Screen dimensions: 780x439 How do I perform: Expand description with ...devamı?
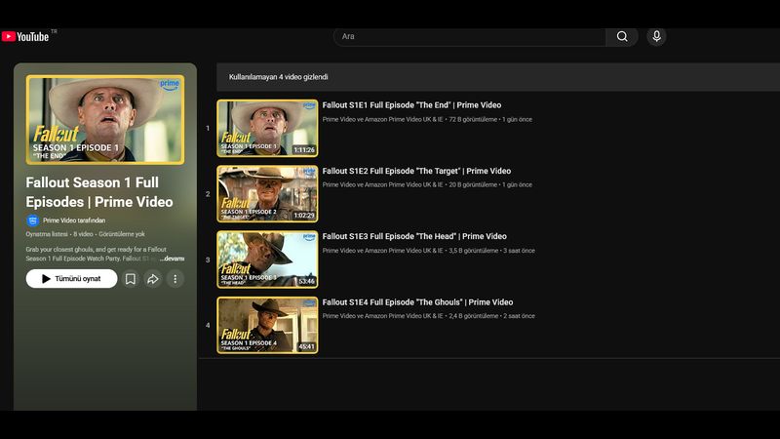coord(173,259)
